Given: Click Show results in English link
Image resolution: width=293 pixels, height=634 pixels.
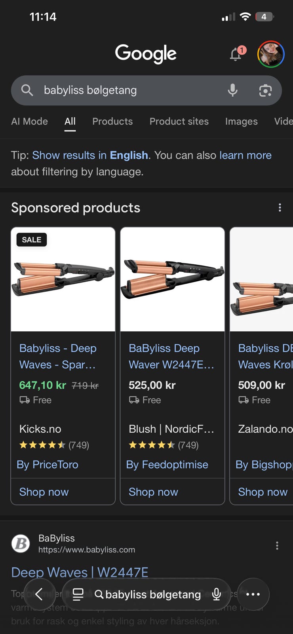Looking at the screenshot, I should [x=90, y=155].
